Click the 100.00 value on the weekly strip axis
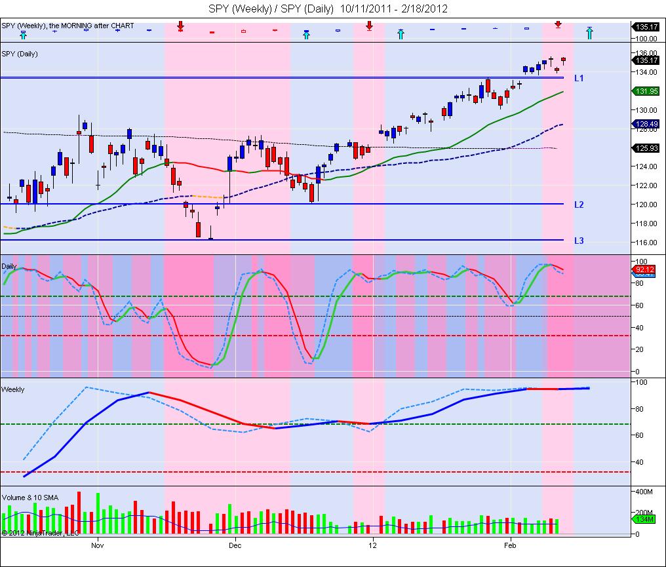 (x=646, y=39)
